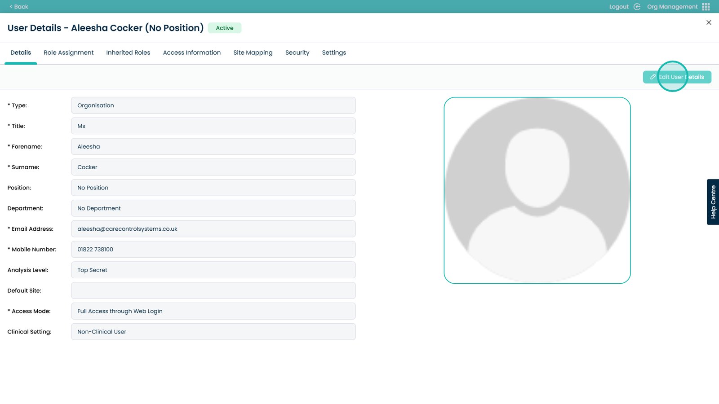This screenshot has height=404, width=719.
Task: Open the Org Management grid icon
Action: [706, 7]
